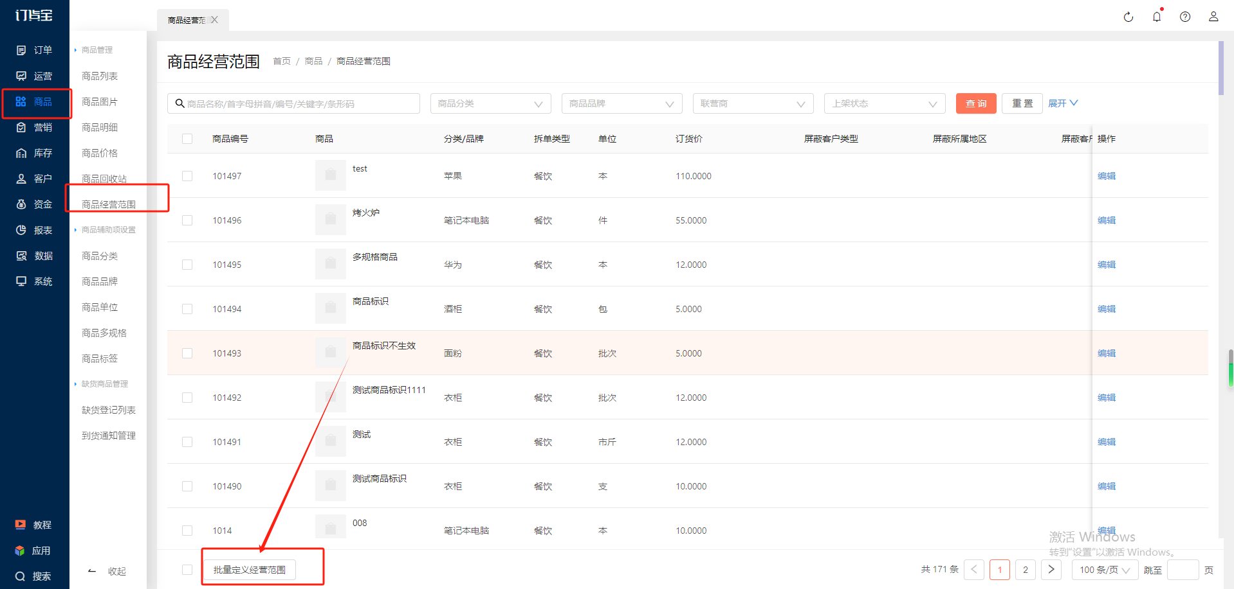The height and width of the screenshot is (589, 1234).
Task: Open the 教程 tutorial icon
Action: click(x=21, y=525)
